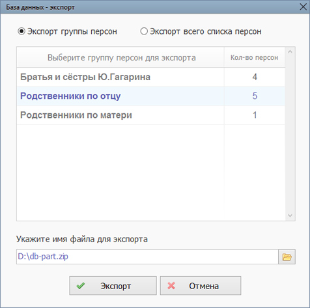The width and height of the screenshot is (310, 308).
Task: Click the list scrollbar down arrow
Action: pos(290,216)
